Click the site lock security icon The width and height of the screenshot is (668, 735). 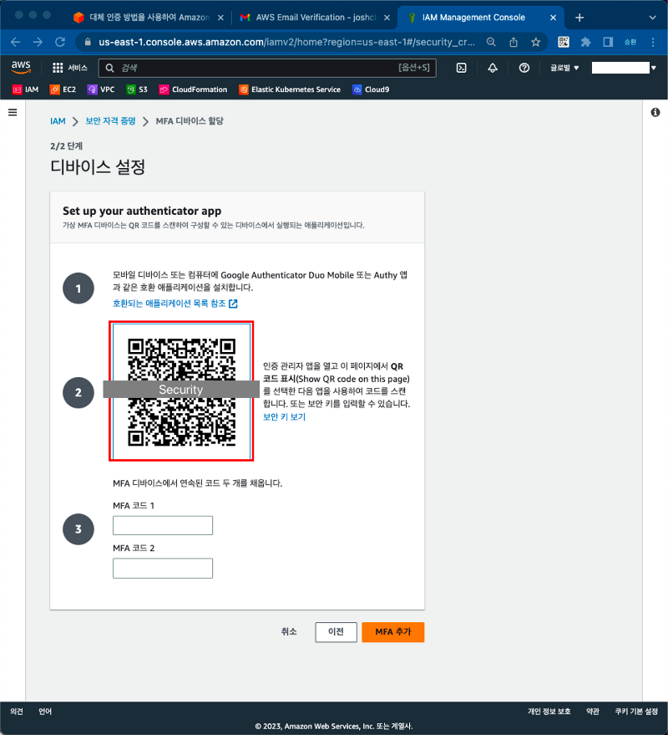coord(88,42)
